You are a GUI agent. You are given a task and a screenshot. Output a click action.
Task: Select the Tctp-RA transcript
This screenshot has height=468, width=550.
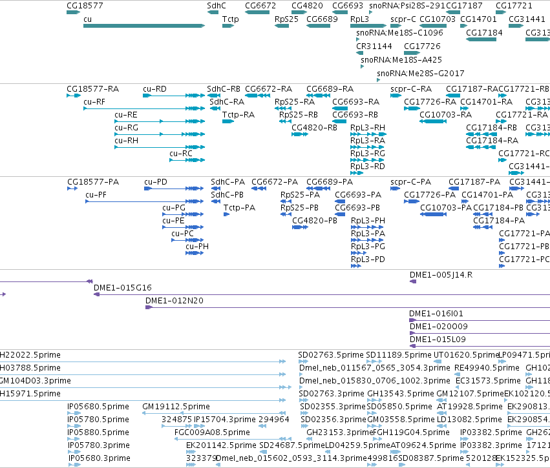tap(228, 121)
